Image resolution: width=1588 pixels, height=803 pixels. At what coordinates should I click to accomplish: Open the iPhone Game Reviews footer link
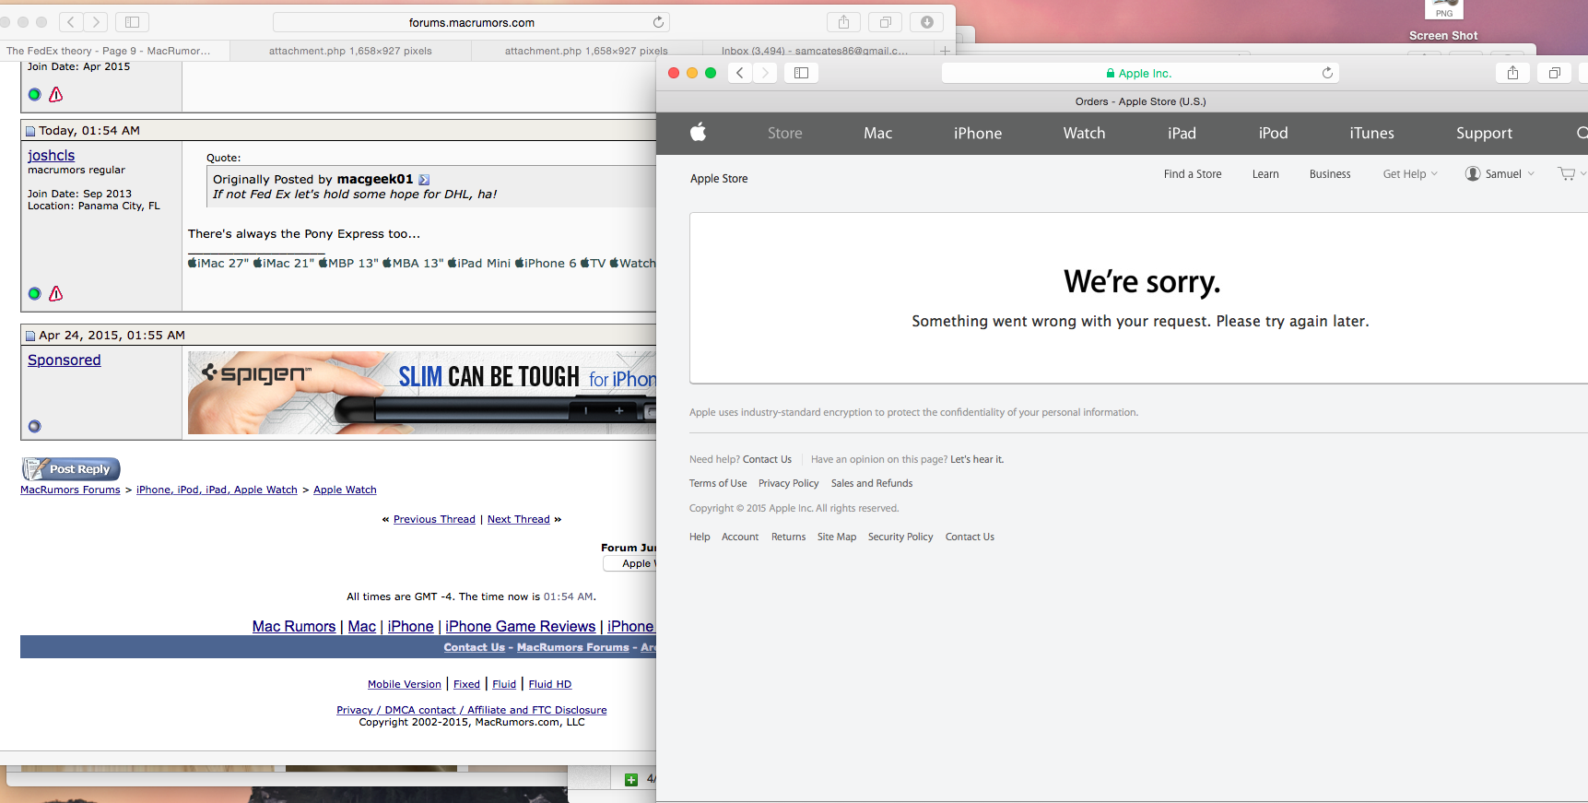point(520,626)
